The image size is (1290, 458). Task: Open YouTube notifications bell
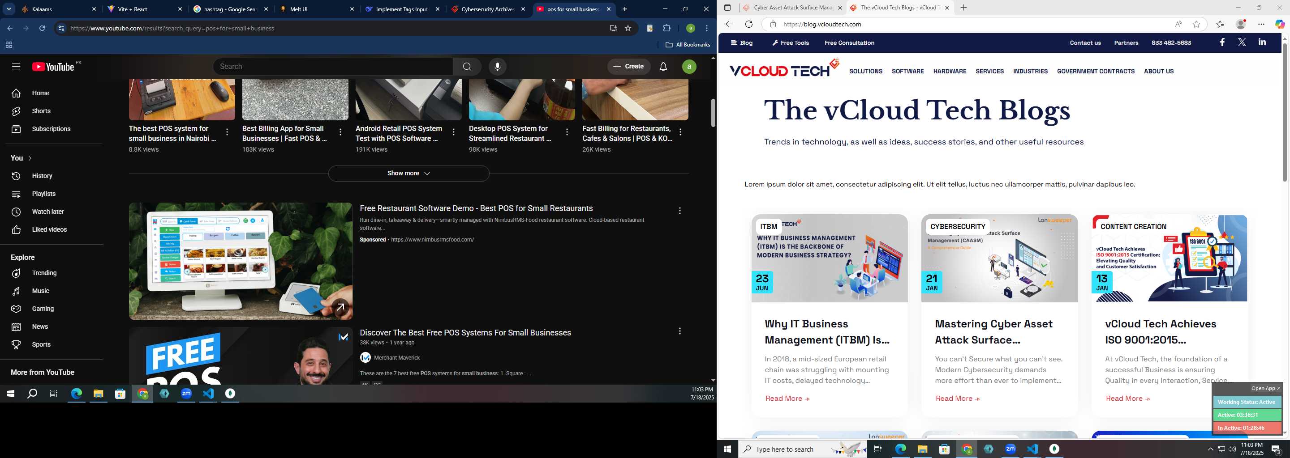pyautogui.click(x=663, y=67)
